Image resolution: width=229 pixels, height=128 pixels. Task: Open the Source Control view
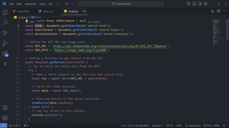(5, 33)
